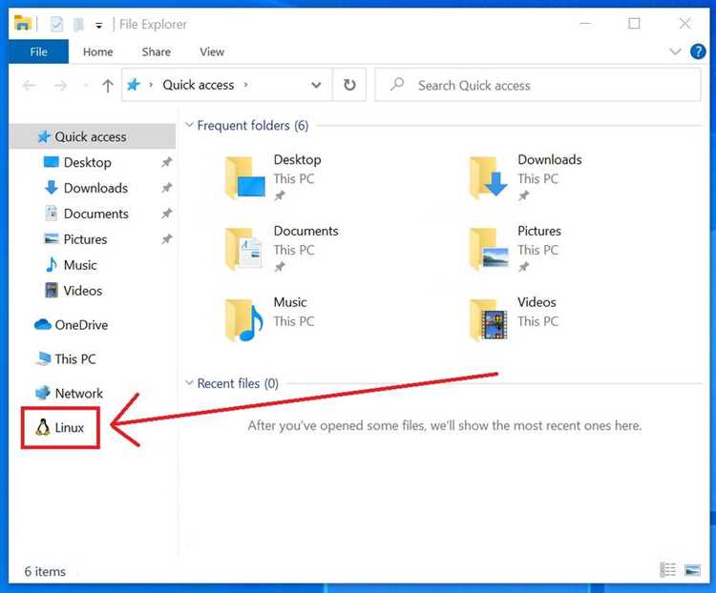Click the Help question mark icon
The width and height of the screenshot is (716, 593).
(697, 51)
